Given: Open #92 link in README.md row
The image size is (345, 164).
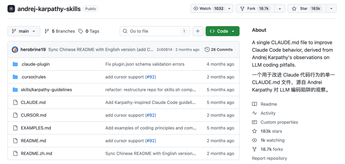Looking at the screenshot, I should tap(150, 141).
